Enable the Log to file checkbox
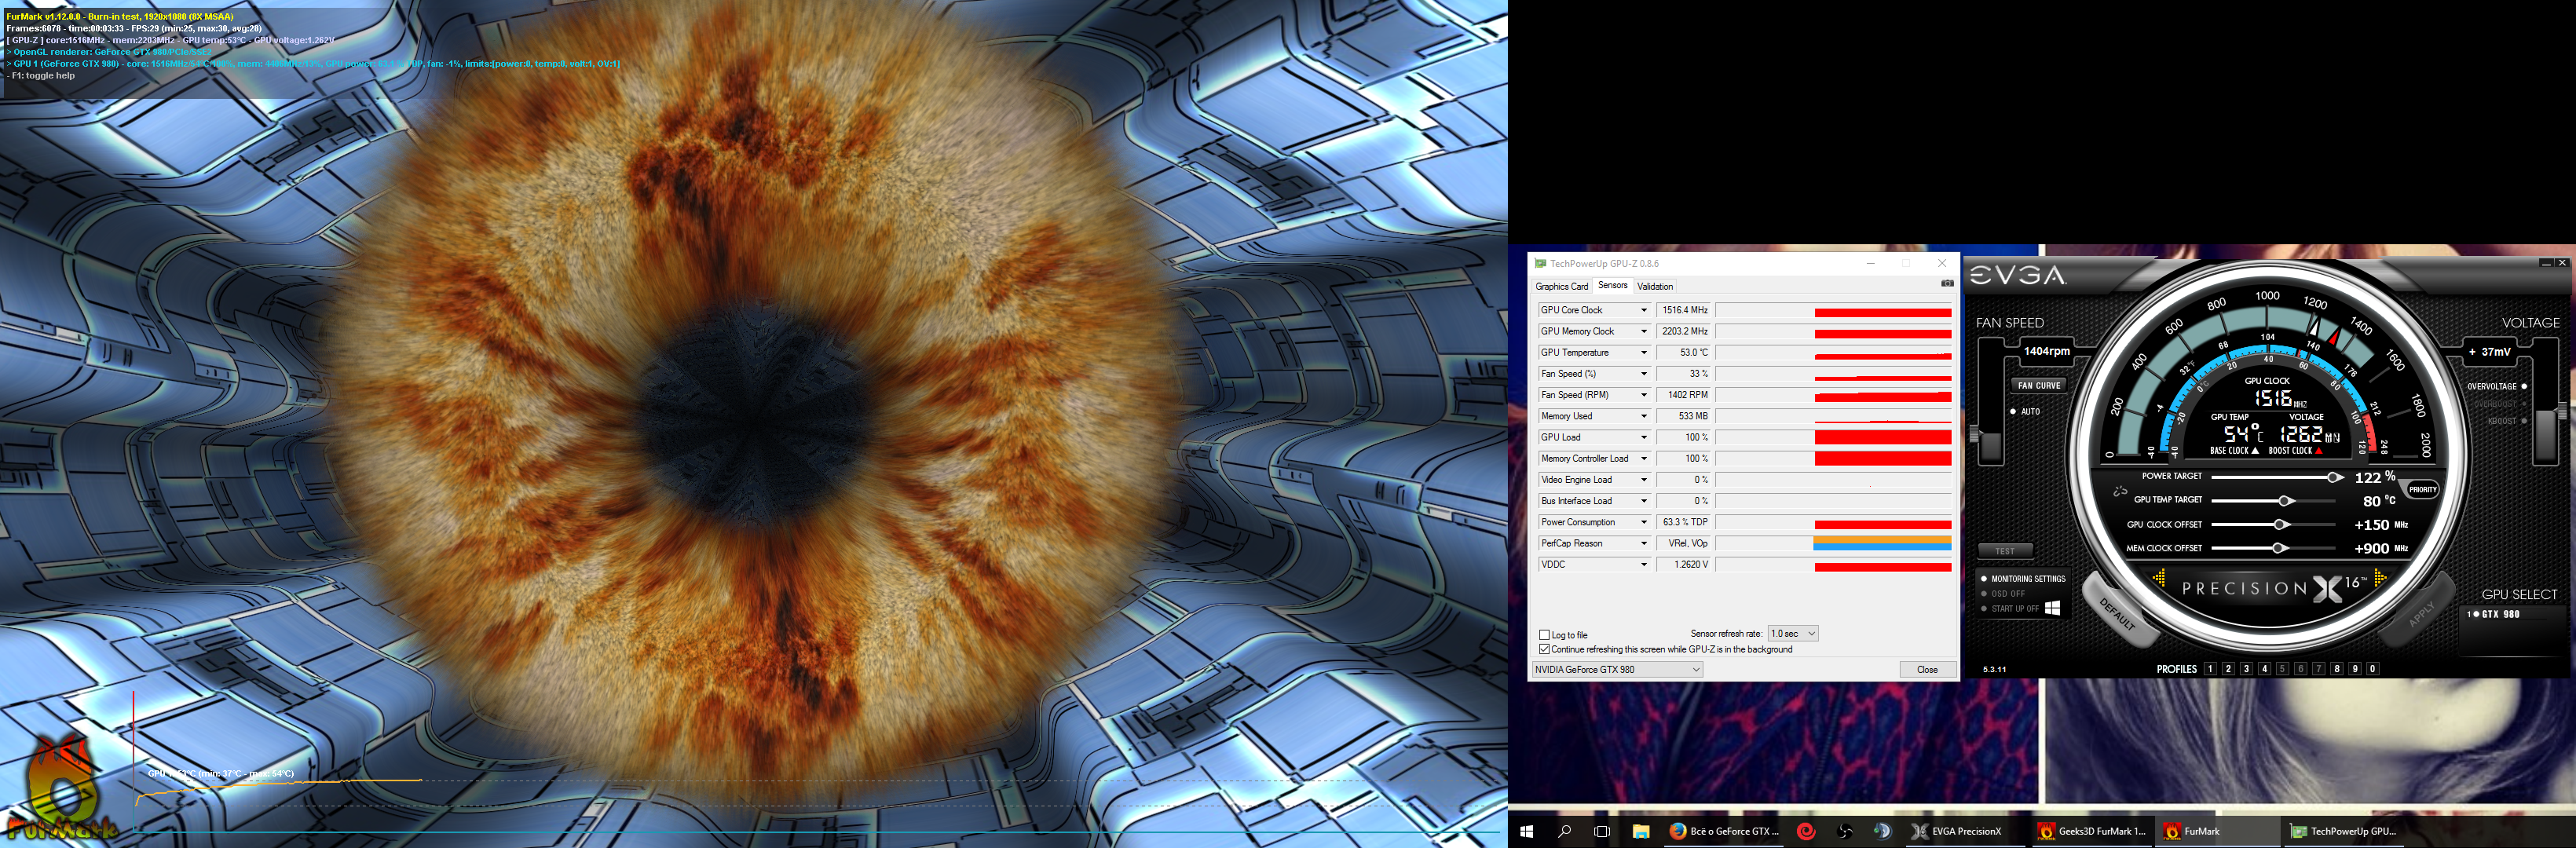The height and width of the screenshot is (848, 2576). 1545,635
